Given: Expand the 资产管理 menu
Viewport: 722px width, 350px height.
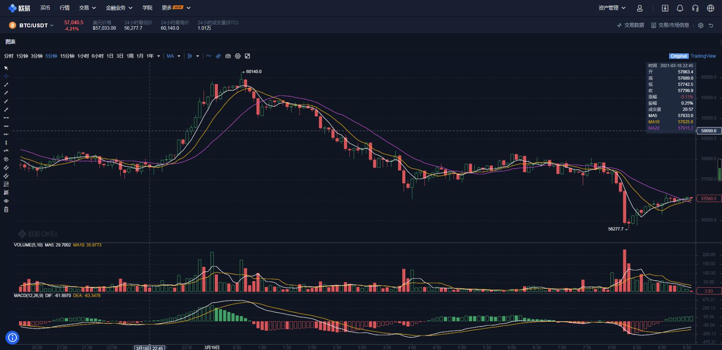Looking at the screenshot, I should 612,8.
